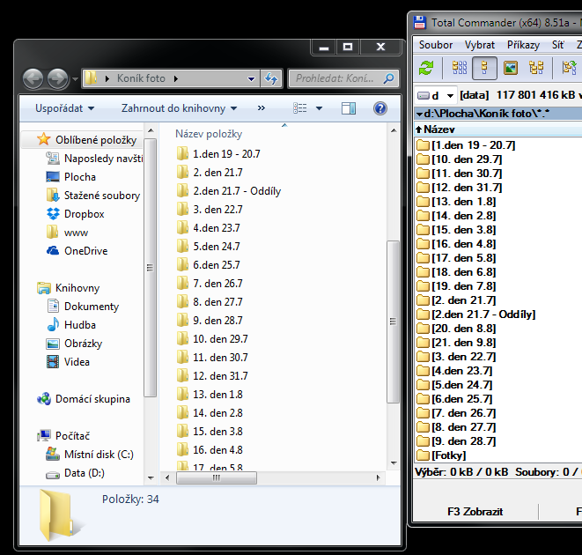Viewport: 582px width, 555px height.
Task: Click the Help question mark icon
Action: [380, 108]
